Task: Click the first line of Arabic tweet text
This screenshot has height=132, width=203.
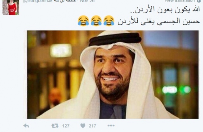Action: [x=165, y=10]
